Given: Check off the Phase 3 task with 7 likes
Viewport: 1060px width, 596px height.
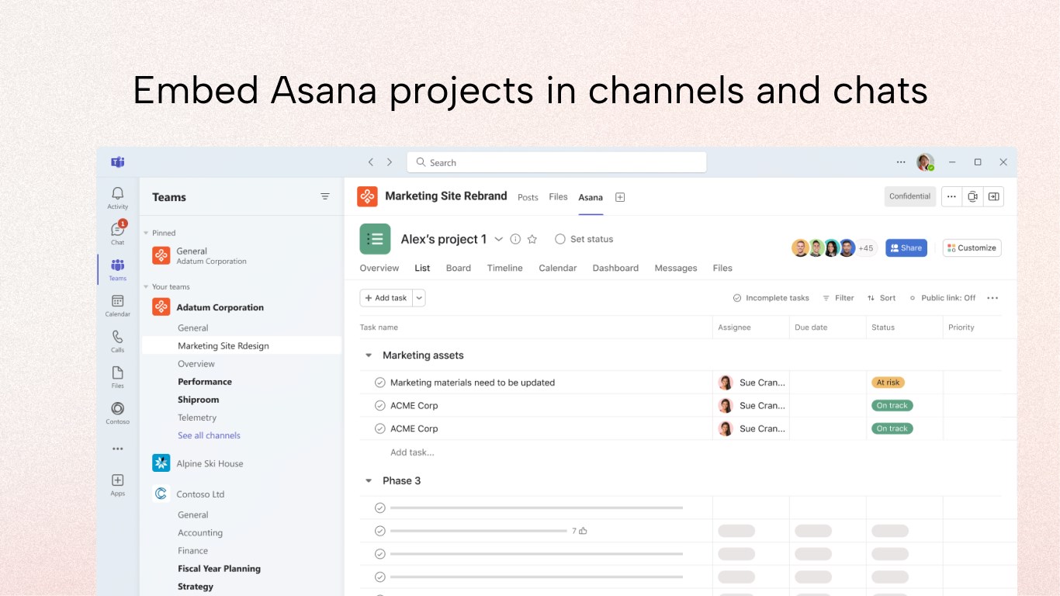Looking at the screenshot, I should click(380, 531).
